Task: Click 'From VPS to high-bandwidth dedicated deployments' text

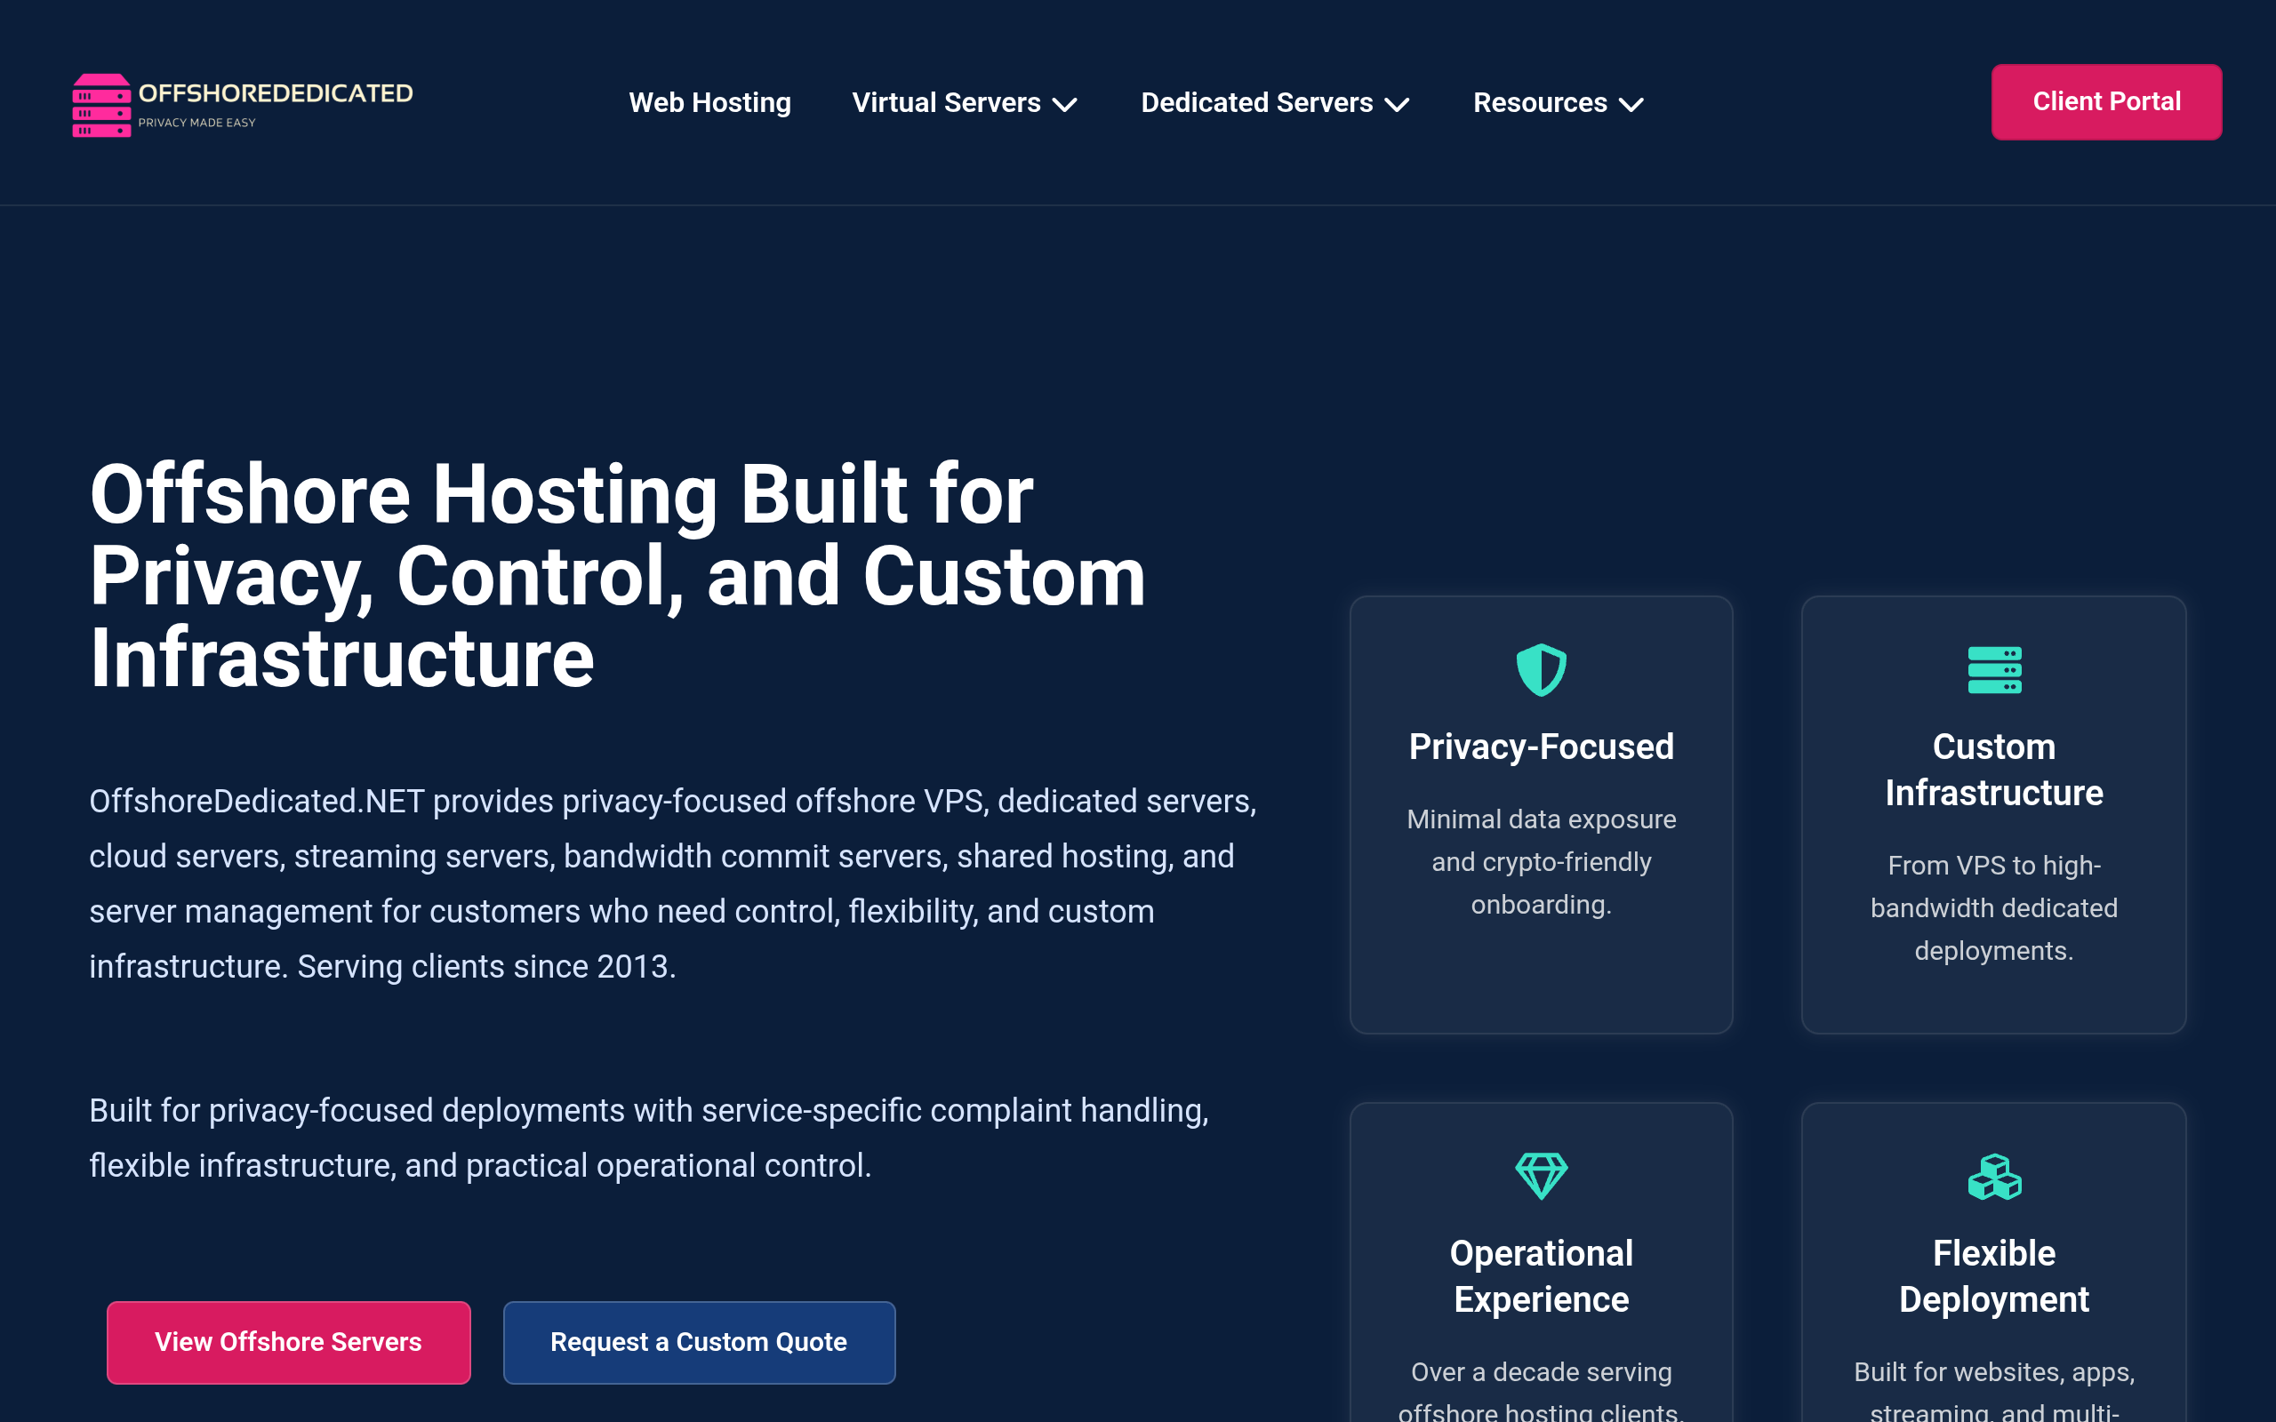Action: tap(1994, 907)
